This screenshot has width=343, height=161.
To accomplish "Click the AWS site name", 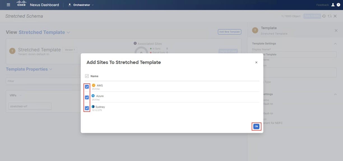I will 100,86.
